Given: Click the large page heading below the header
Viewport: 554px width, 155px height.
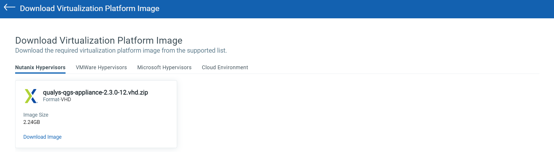Looking at the screenshot, I should coord(99,40).
